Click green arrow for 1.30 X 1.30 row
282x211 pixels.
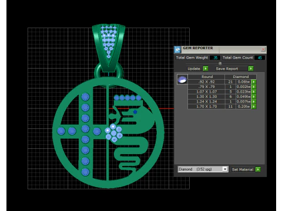click(x=254, y=97)
